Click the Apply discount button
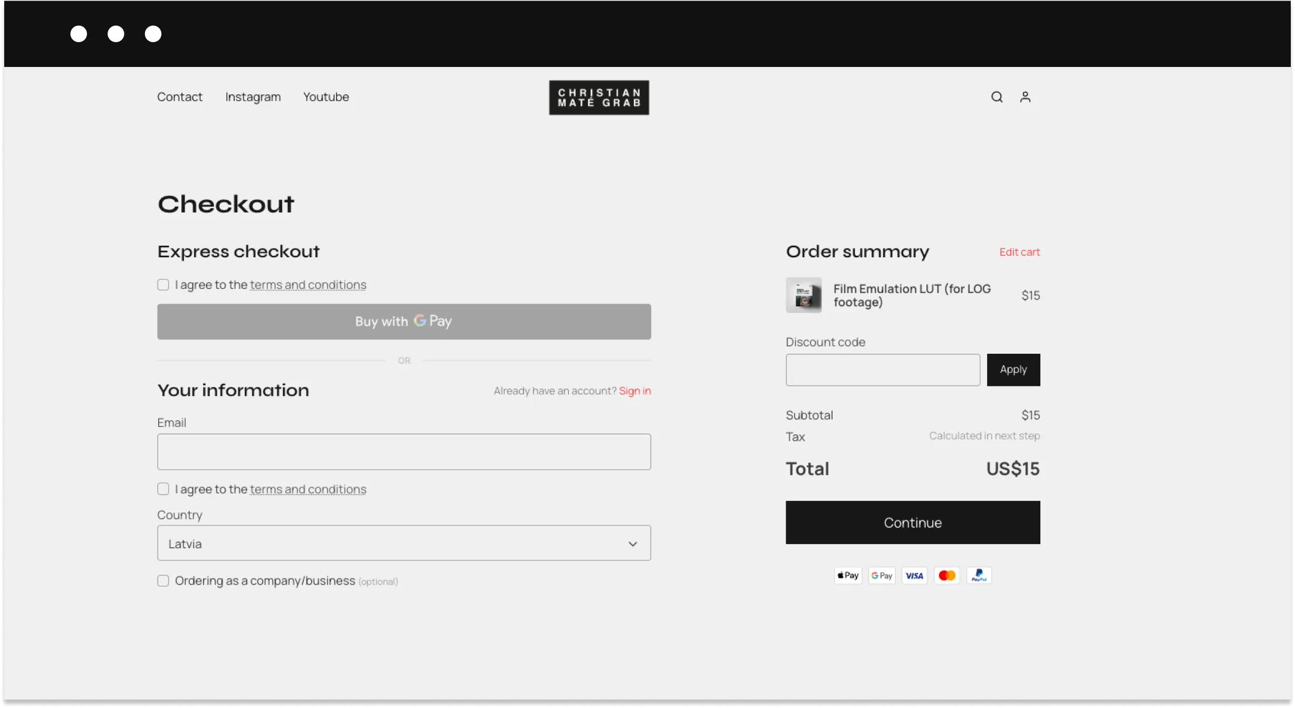The width and height of the screenshot is (1295, 708). 1013,370
